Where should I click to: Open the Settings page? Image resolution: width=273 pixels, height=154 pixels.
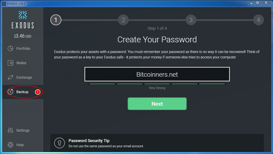pos(23,130)
